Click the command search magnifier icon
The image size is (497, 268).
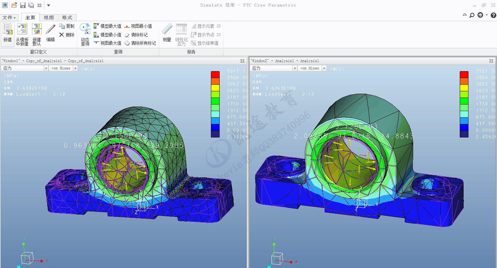coord(472,15)
